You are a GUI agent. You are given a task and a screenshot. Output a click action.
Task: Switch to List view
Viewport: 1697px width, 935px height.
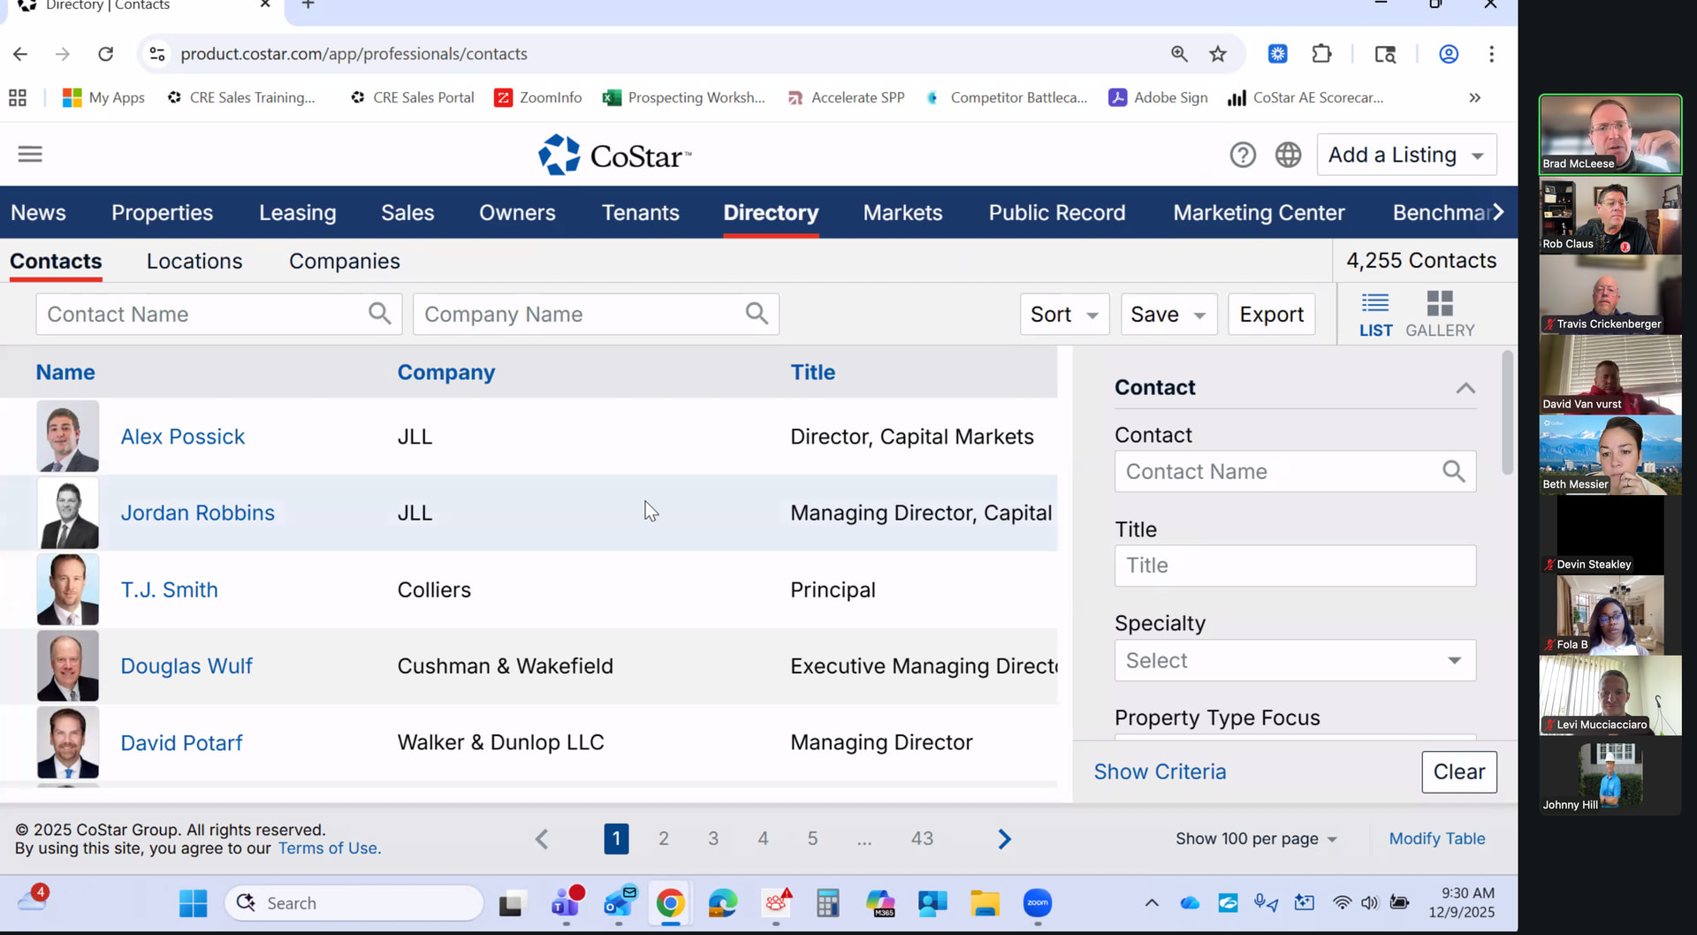[x=1375, y=315]
